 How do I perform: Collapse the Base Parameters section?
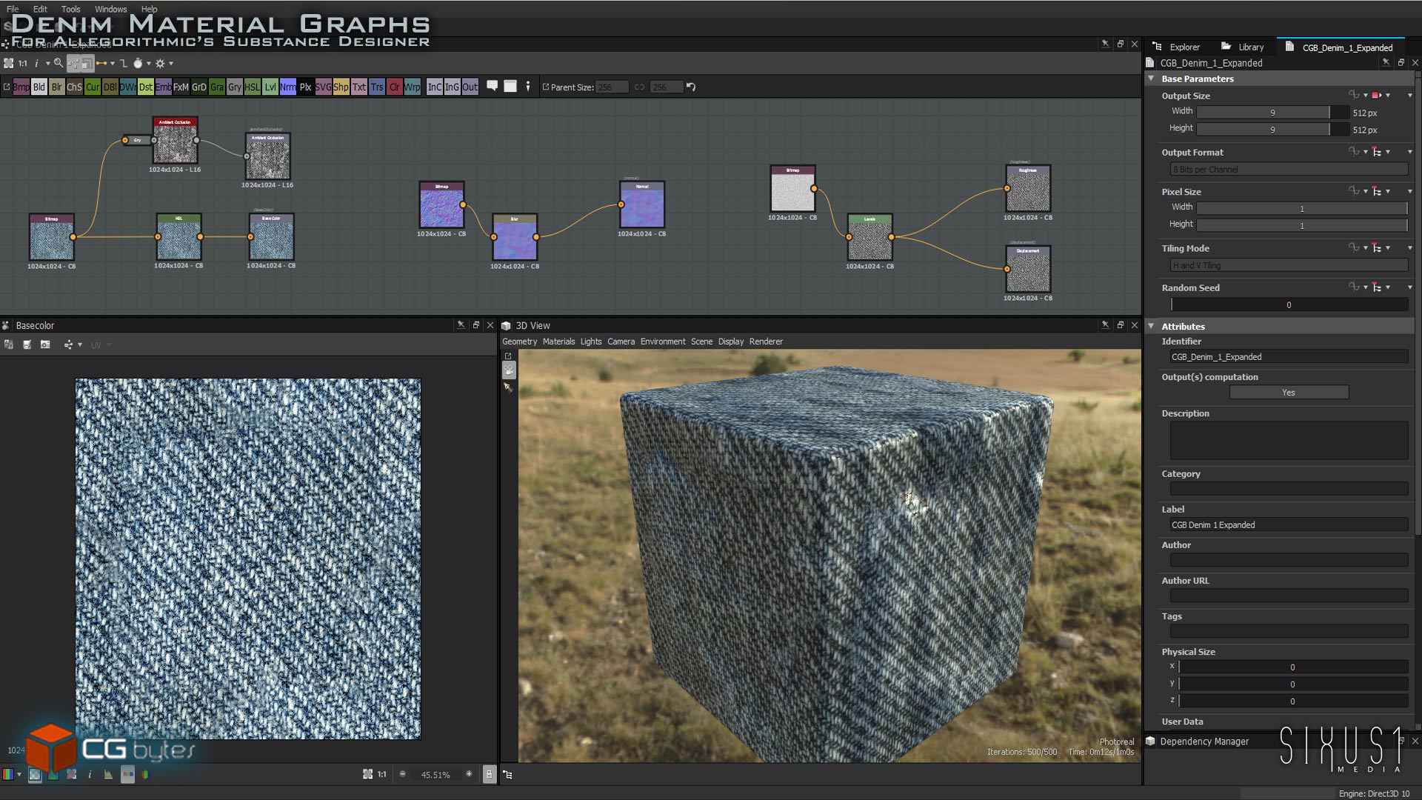click(x=1152, y=79)
